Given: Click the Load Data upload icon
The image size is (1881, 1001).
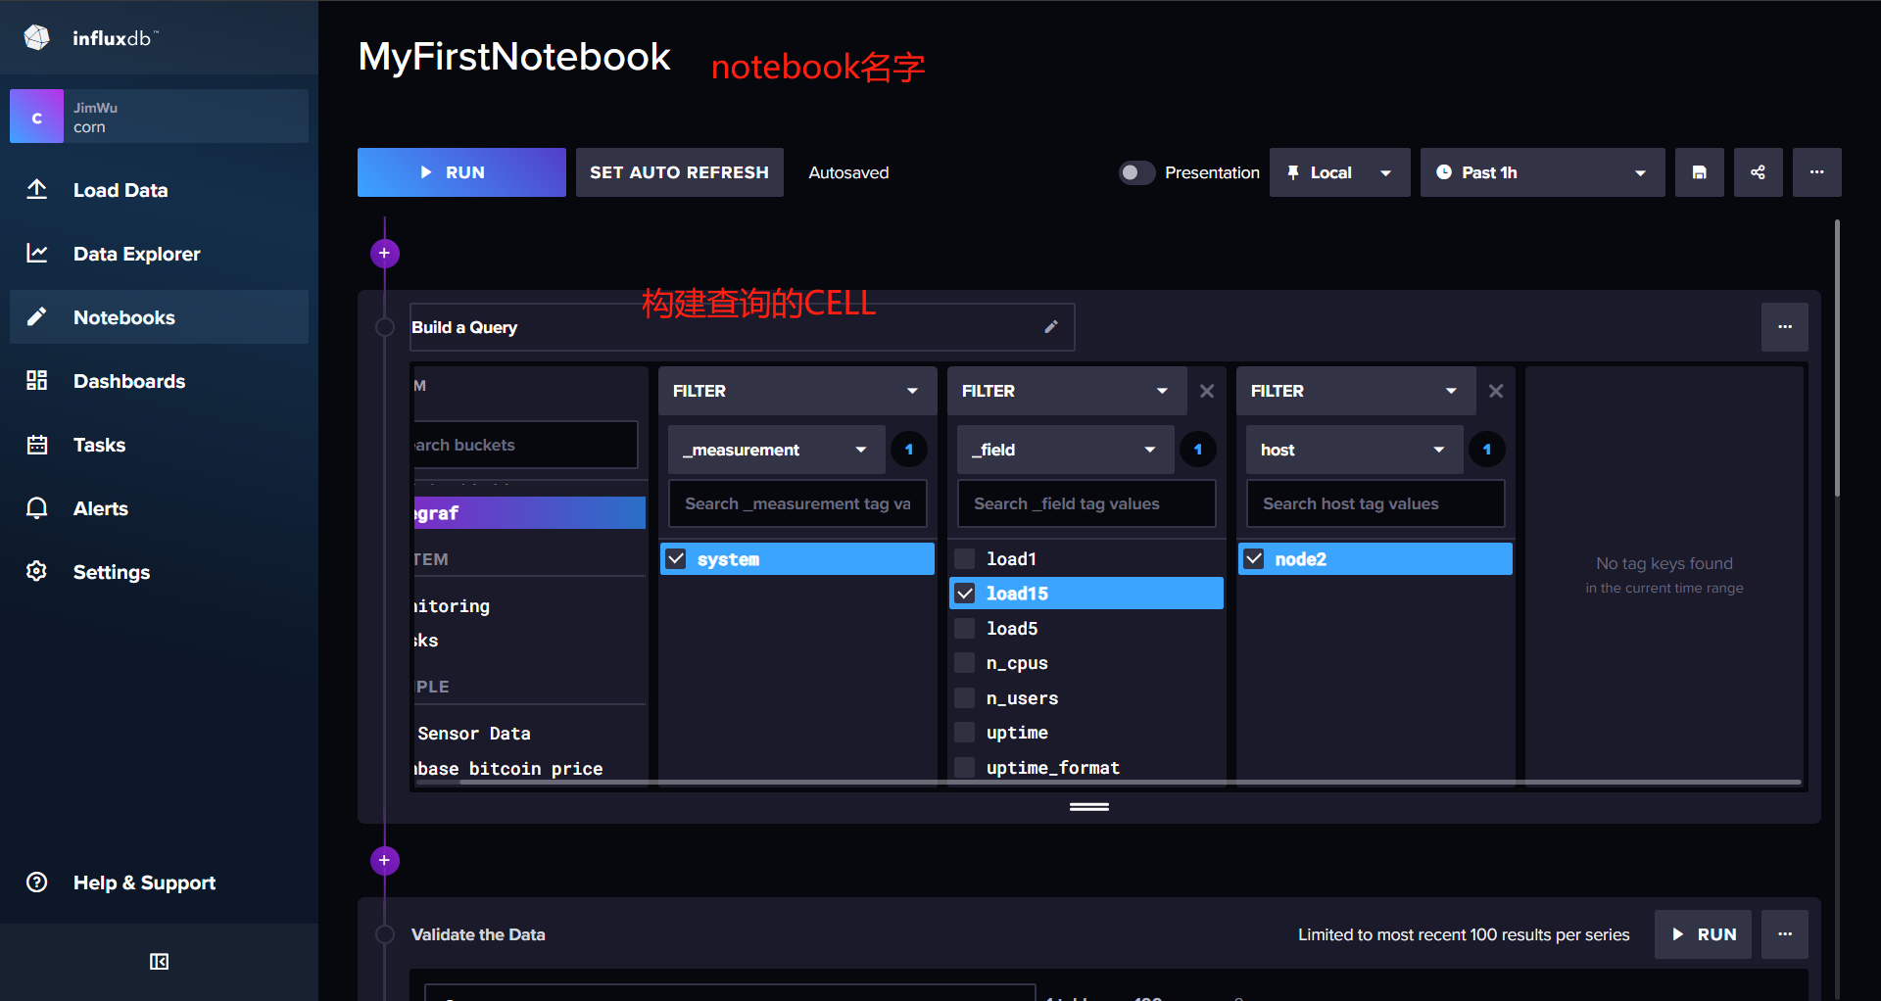Looking at the screenshot, I should coord(37,189).
